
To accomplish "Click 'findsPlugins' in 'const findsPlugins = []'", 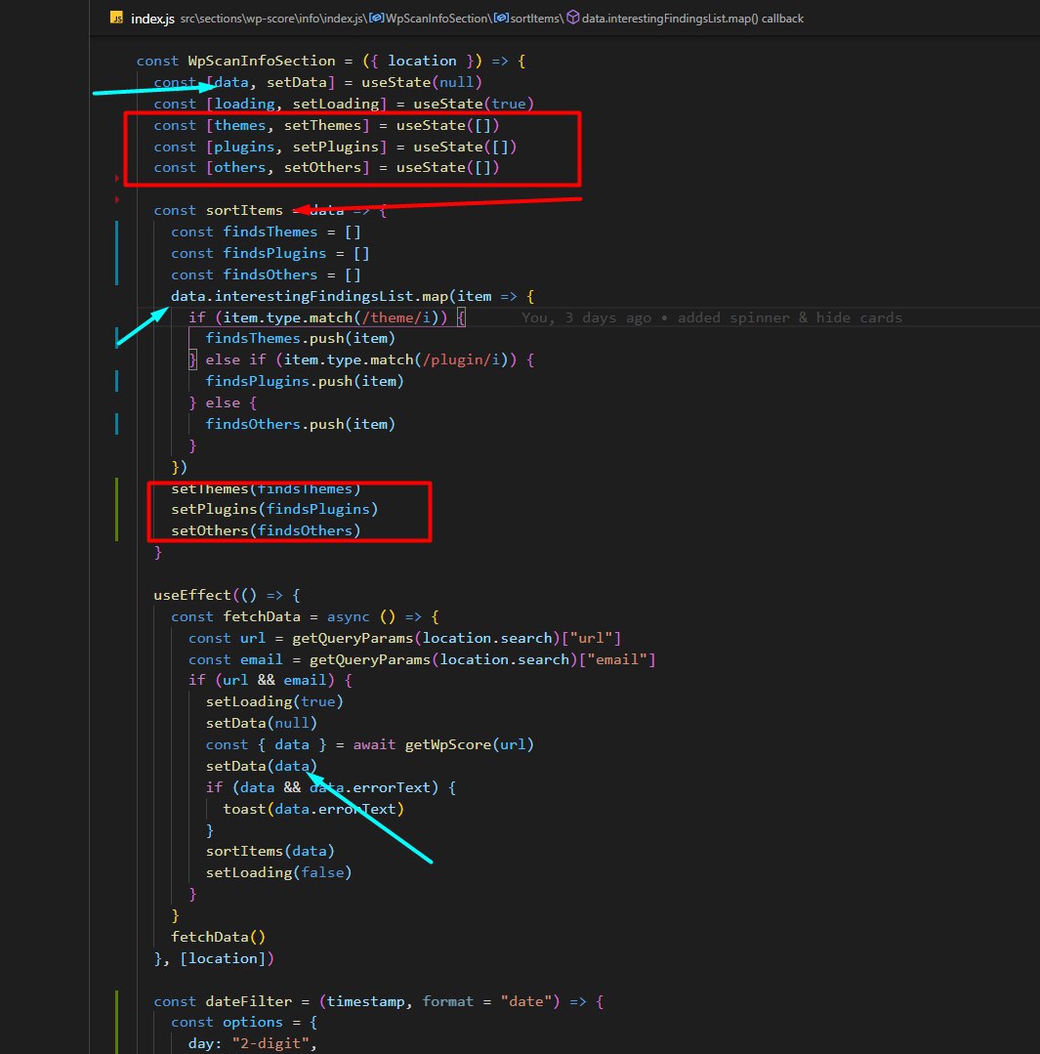I will 274,253.
